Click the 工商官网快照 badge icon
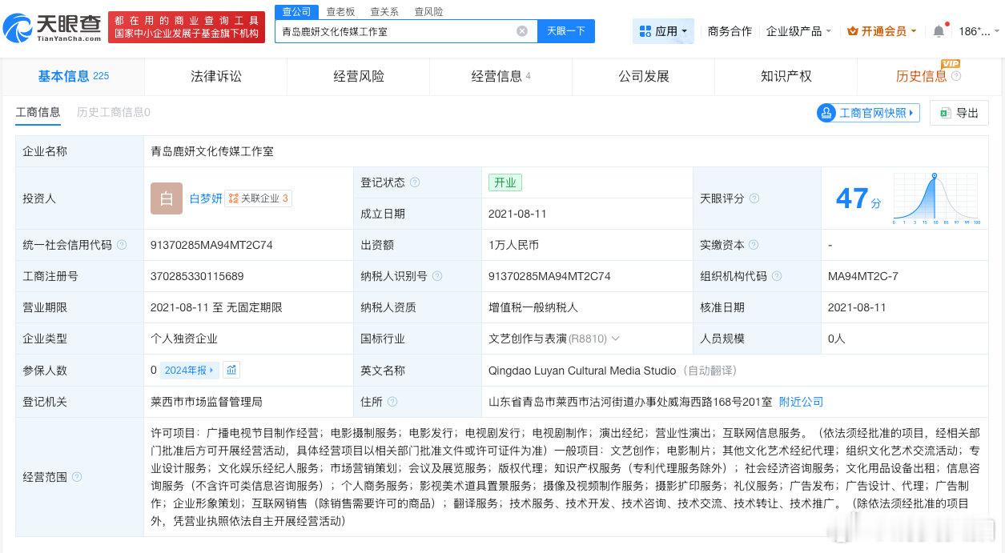The image size is (1005, 553). point(826,113)
